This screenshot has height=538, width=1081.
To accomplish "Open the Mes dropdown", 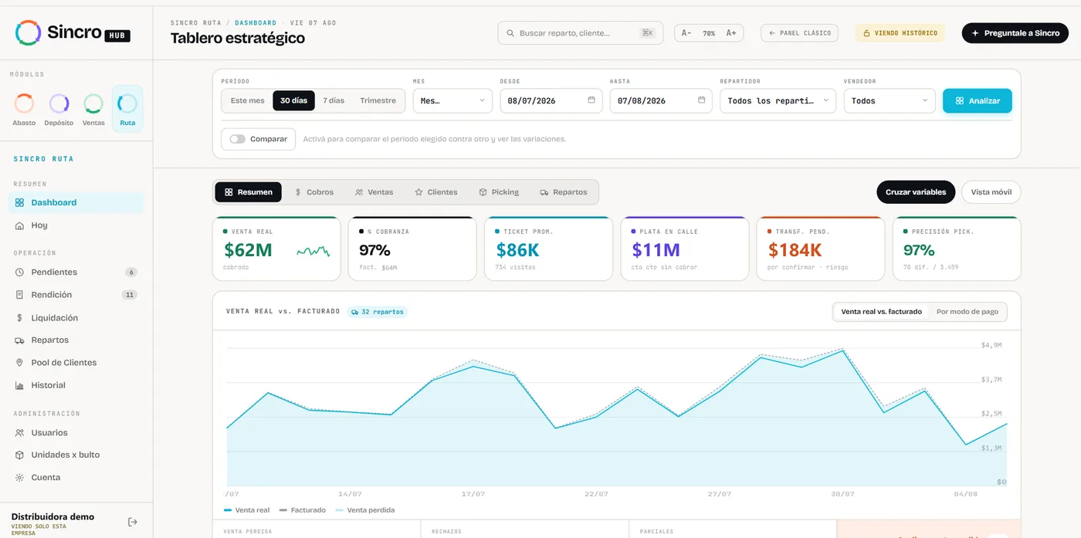I will (x=452, y=100).
